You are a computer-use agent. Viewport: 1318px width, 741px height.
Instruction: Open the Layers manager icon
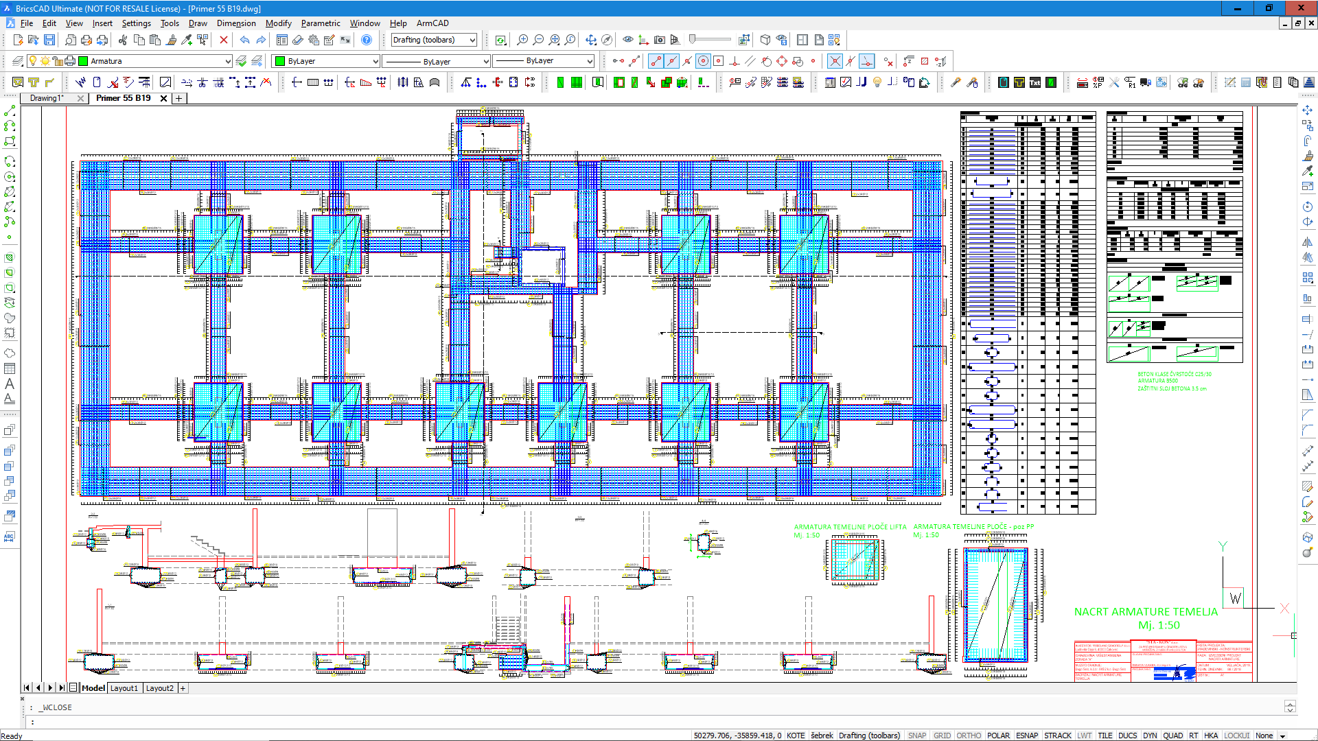coord(18,61)
